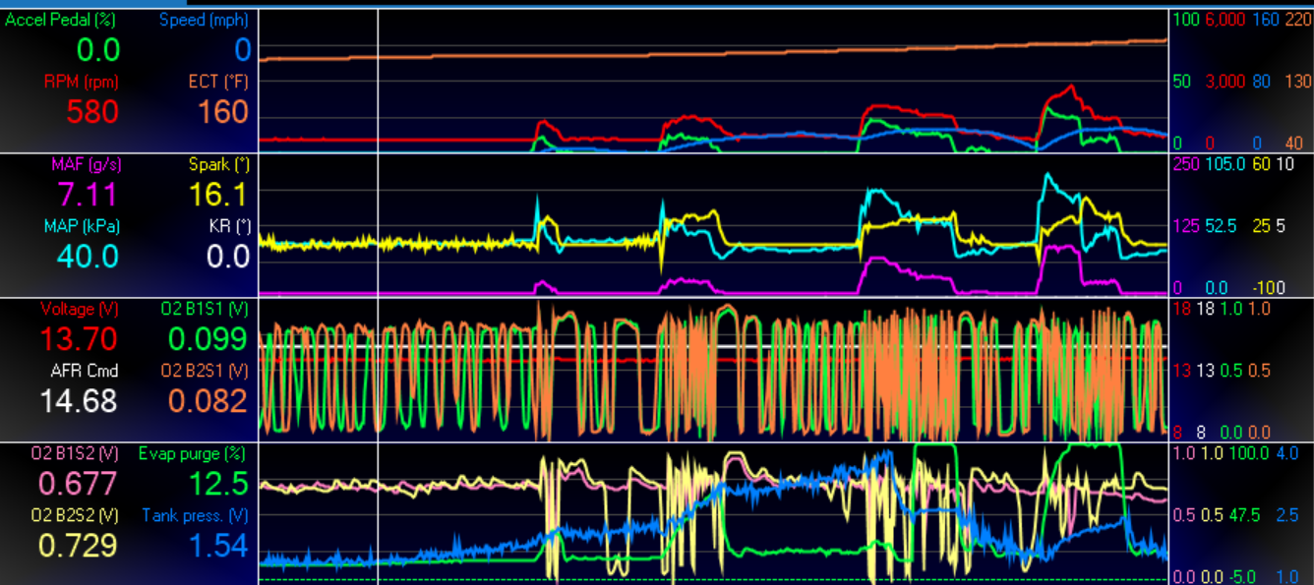Select the MAP (kPa) channel label
This screenshot has width=1314, height=585.
[x=81, y=226]
